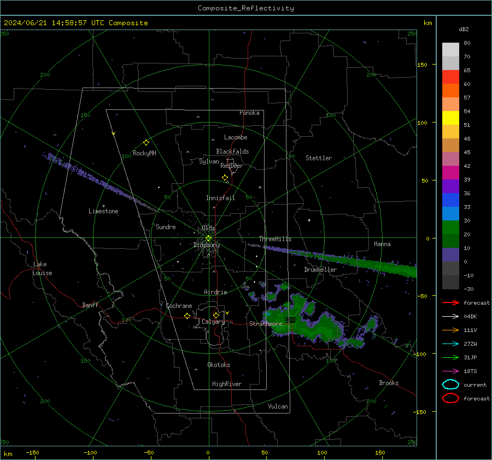The height and width of the screenshot is (460, 492).
Task: Select the orange 111V arrow legend icon
Action: point(450,330)
